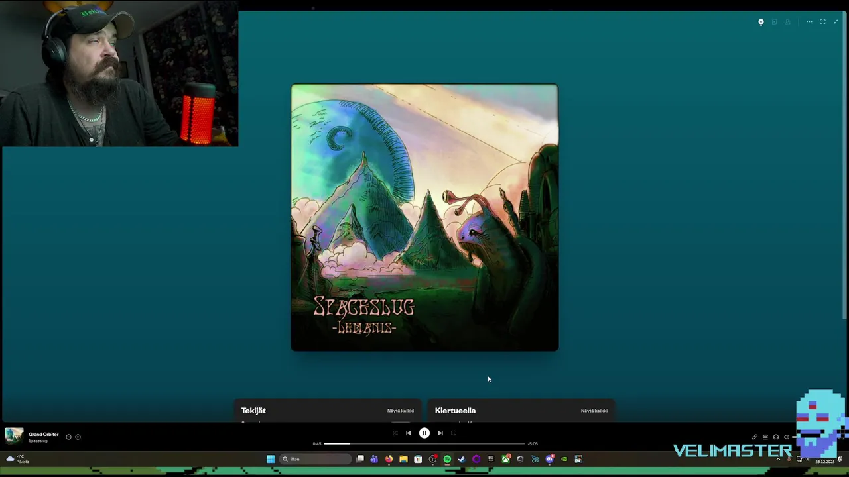
Task: Open Discord from the taskbar
Action: (x=550, y=459)
